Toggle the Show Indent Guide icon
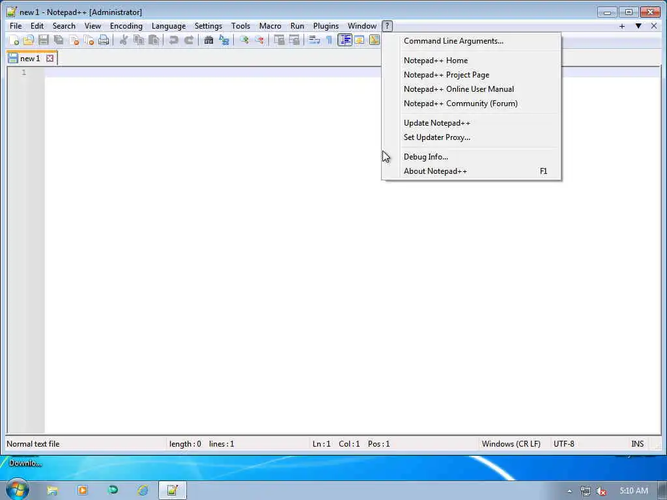Viewport: 667px width, 500px height. point(345,40)
